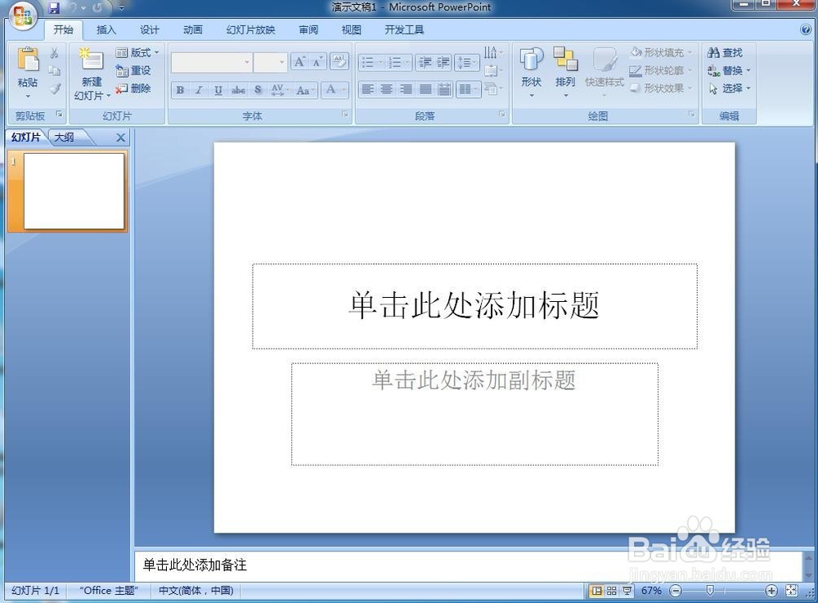This screenshot has width=818, height=603.
Task: Enable italic formatting
Action: [x=199, y=90]
